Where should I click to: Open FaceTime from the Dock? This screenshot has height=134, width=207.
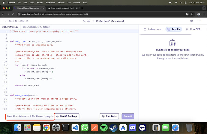pyautogui.click(x=166, y=128)
